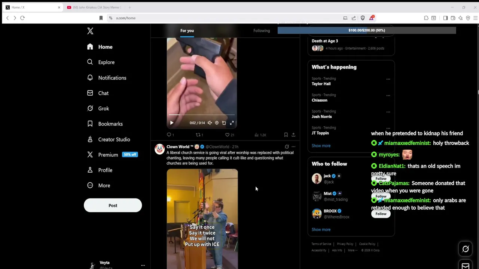This screenshot has width=479, height=269.
Task: Open browser extensions puzzle icon
Action: [x=426, y=18]
